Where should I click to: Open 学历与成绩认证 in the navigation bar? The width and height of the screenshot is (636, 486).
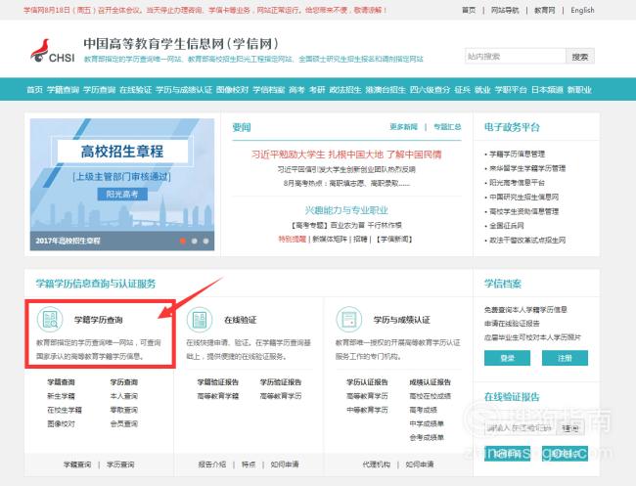184,90
